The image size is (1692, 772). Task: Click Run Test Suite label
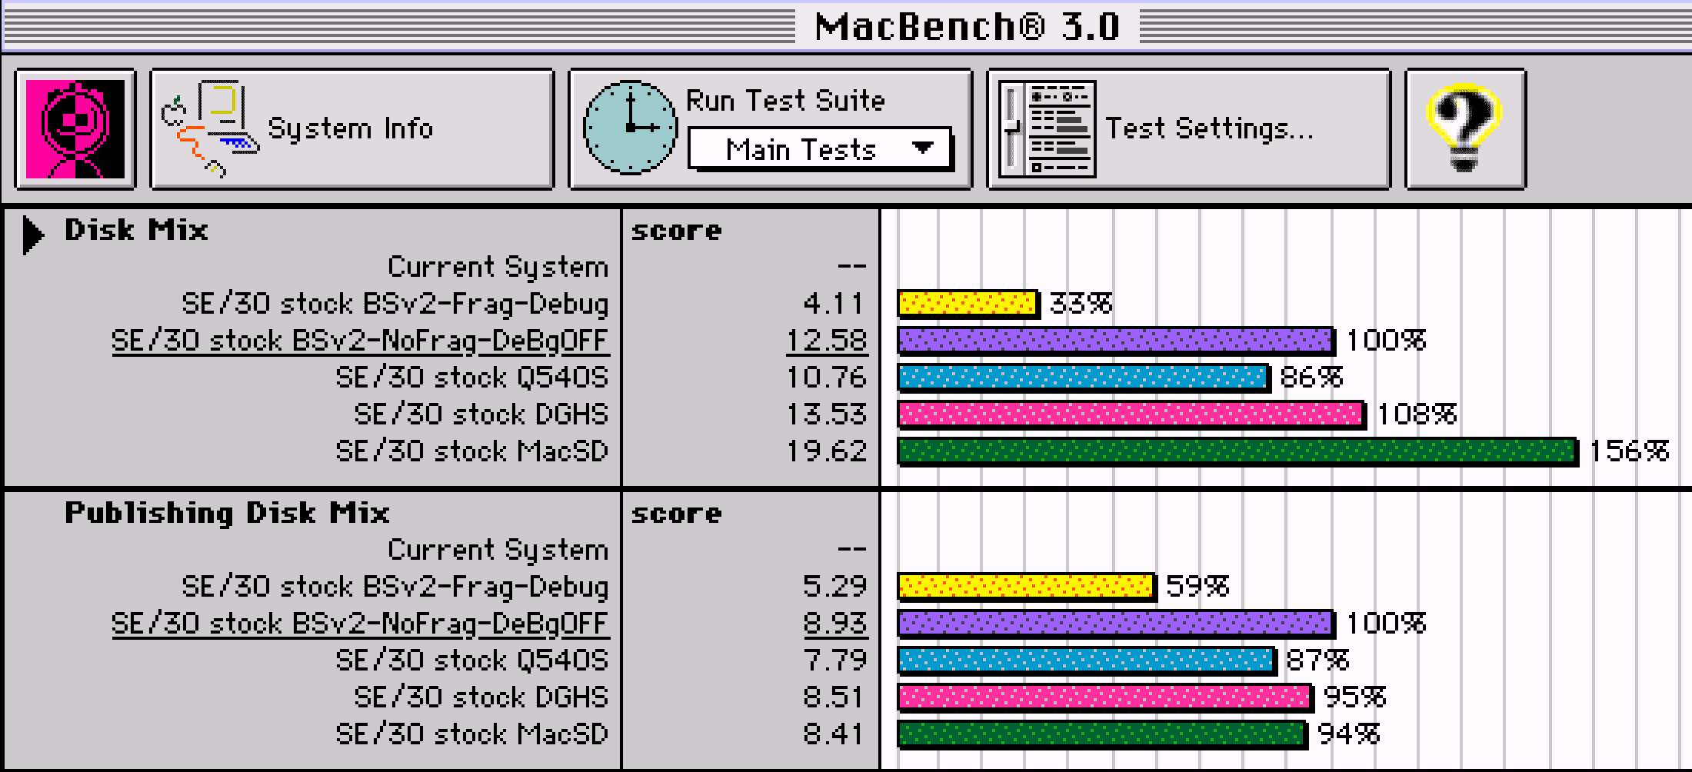point(785,100)
